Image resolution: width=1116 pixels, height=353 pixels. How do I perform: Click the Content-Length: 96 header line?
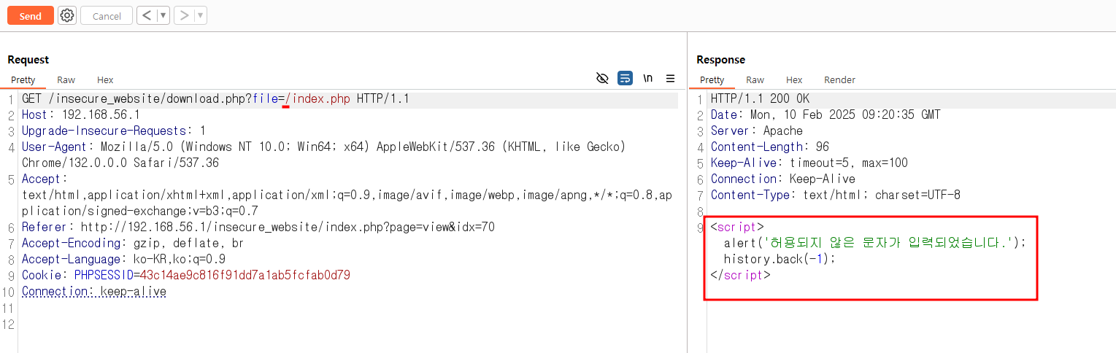(x=770, y=147)
